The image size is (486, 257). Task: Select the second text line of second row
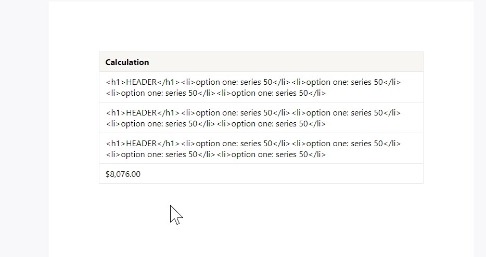[216, 124]
